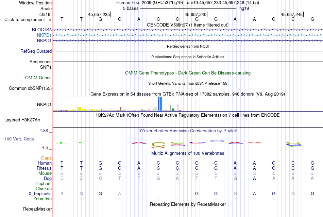This screenshot has width=323, height=217.
Task: Click the tall blue bars in the GTEx chart
Action: point(160,104)
